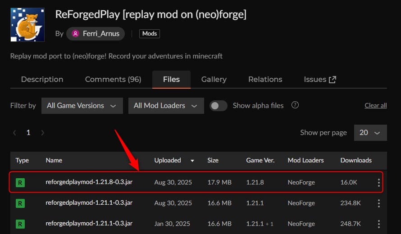Toggle Show alpha files switch
Image resolution: width=401 pixels, height=234 pixels.
pyautogui.click(x=219, y=106)
